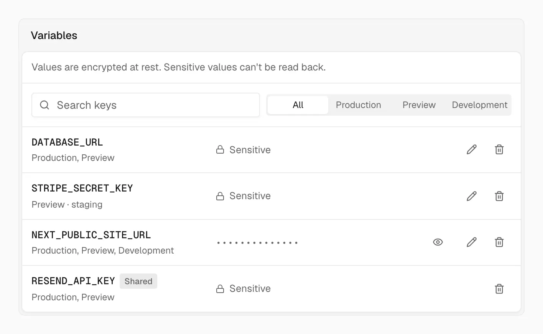Switch to the Production tab
Viewport: 543px width, 334px height.
(x=359, y=105)
